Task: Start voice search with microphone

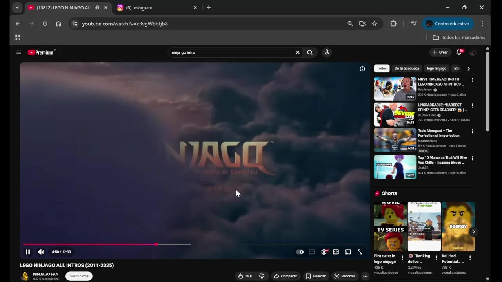Action: pyautogui.click(x=327, y=52)
